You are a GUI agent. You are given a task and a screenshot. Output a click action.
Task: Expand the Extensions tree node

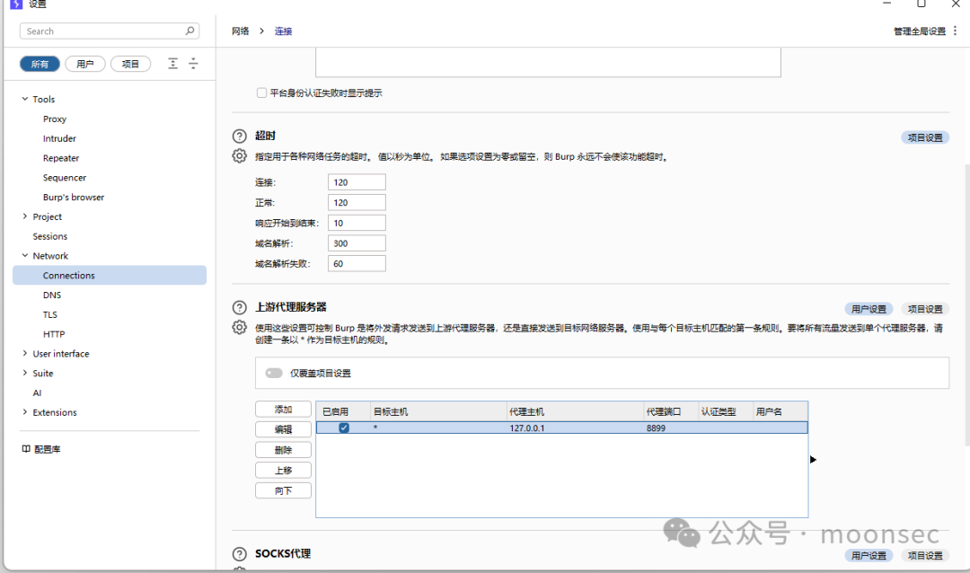(x=25, y=411)
